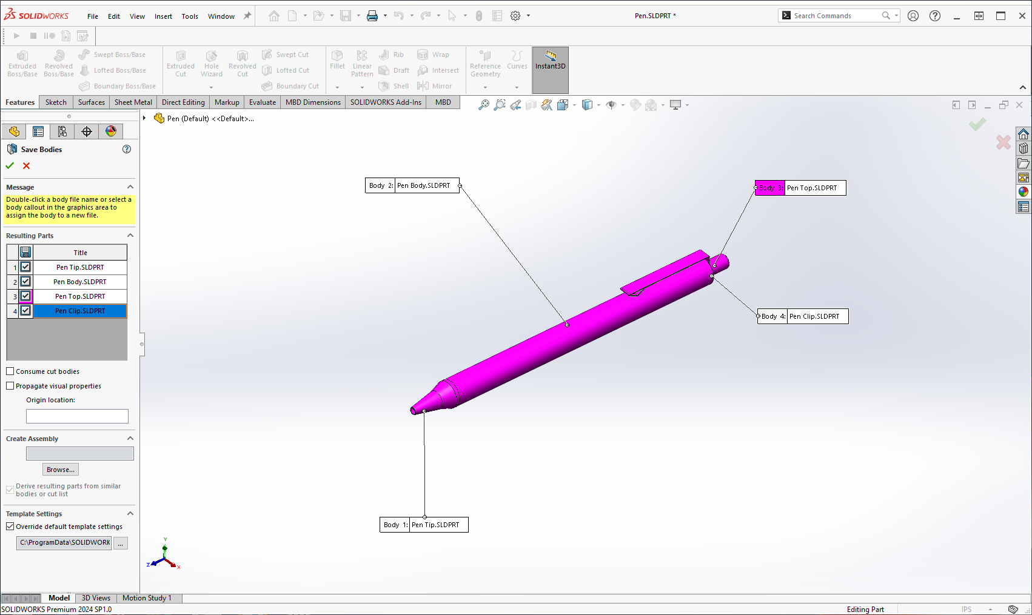The width and height of the screenshot is (1032, 615).
Task: Click the save-all icon in Resulting Parts header
Action: (x=25, y=252)
